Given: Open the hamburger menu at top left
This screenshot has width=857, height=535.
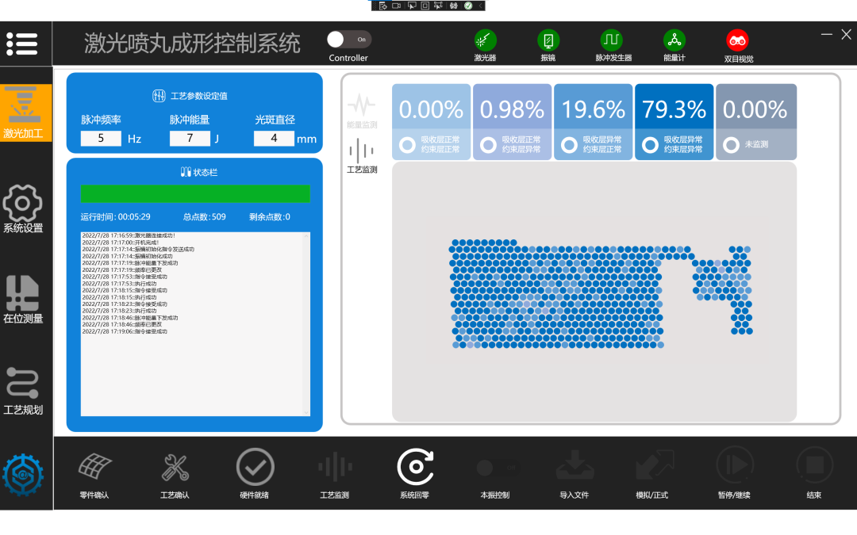Looking at the screenshot, I should click(x=22, y=44).
